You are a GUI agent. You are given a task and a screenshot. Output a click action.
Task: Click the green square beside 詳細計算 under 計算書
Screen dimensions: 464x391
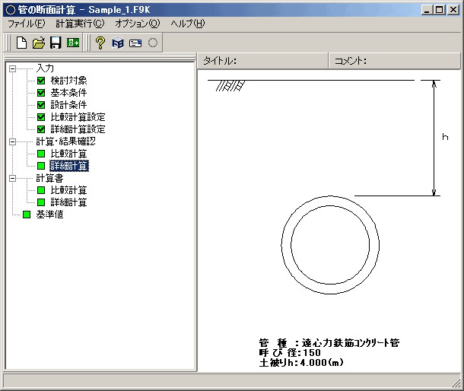tap(41, 202)
